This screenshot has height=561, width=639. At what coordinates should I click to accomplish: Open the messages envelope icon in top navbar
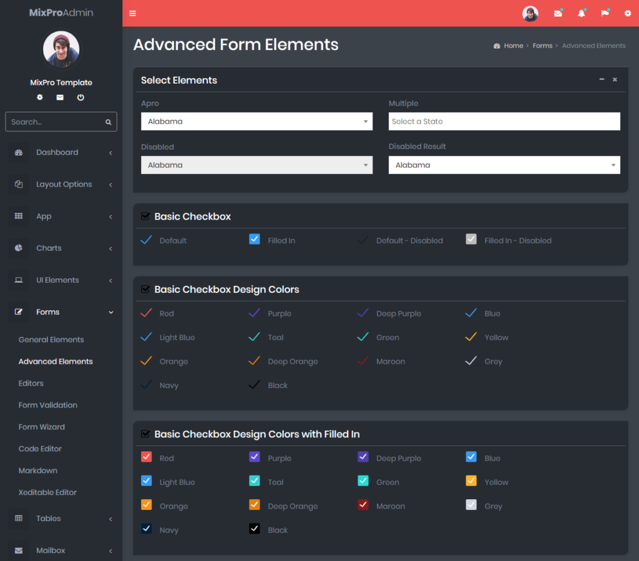coord(557,12)
